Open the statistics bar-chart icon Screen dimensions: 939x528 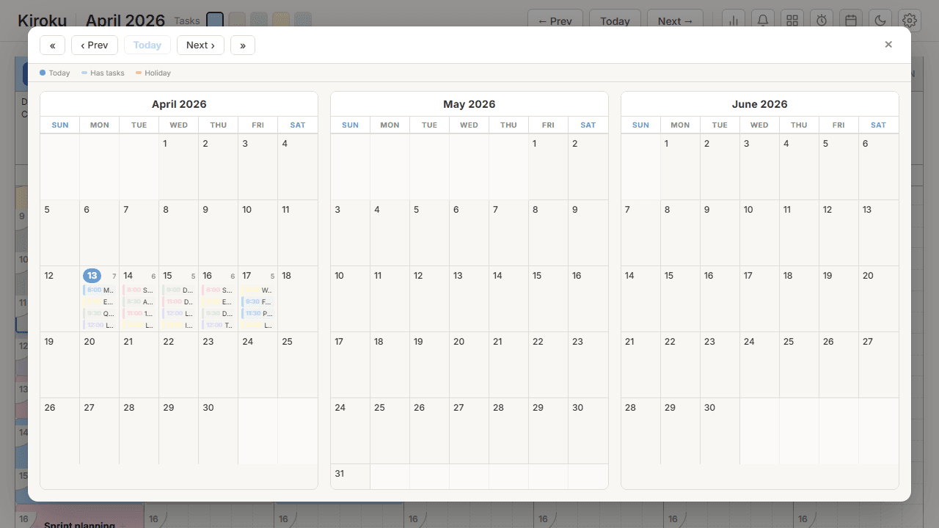point(734,20)
